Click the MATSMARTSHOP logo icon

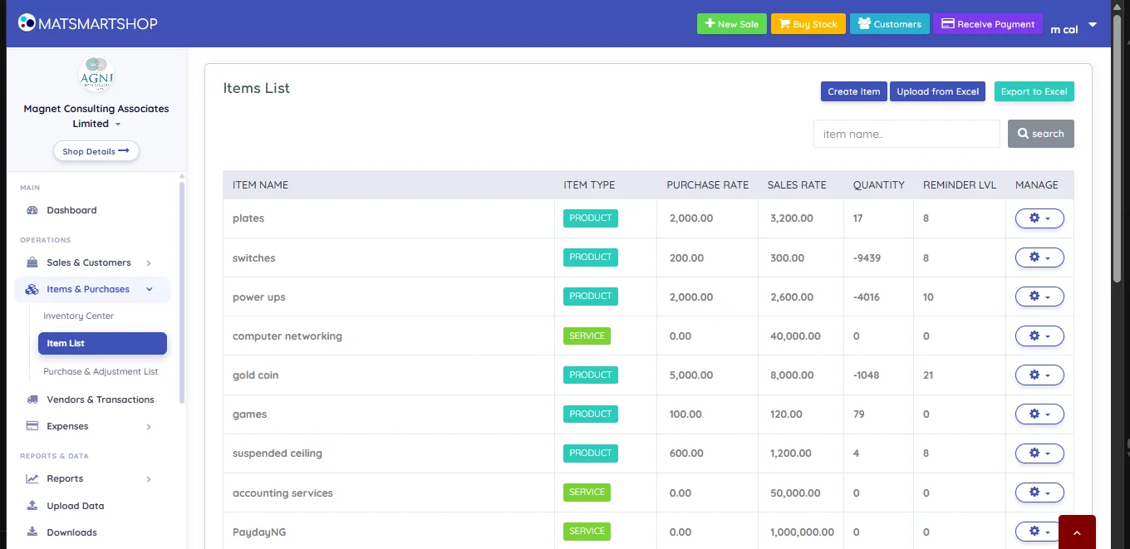(x=27, y=23)
